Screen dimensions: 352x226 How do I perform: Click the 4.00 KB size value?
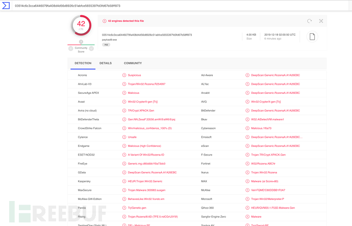coord(251,35)
